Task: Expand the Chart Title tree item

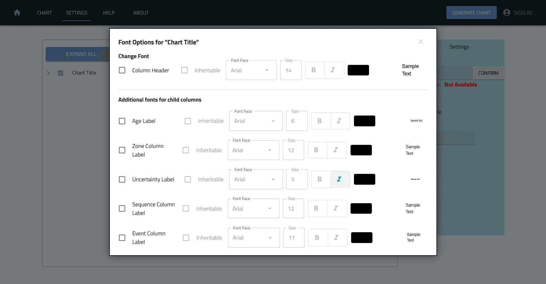Action: [48, 73]
